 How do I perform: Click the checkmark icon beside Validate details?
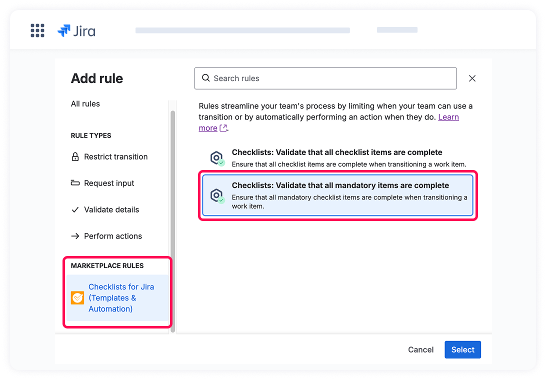pos(75,210)
